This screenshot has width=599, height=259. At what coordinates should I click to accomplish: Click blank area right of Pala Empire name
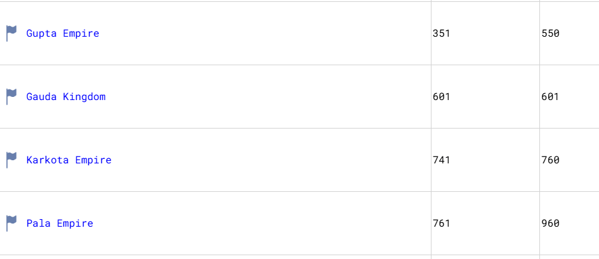[267, 224]
